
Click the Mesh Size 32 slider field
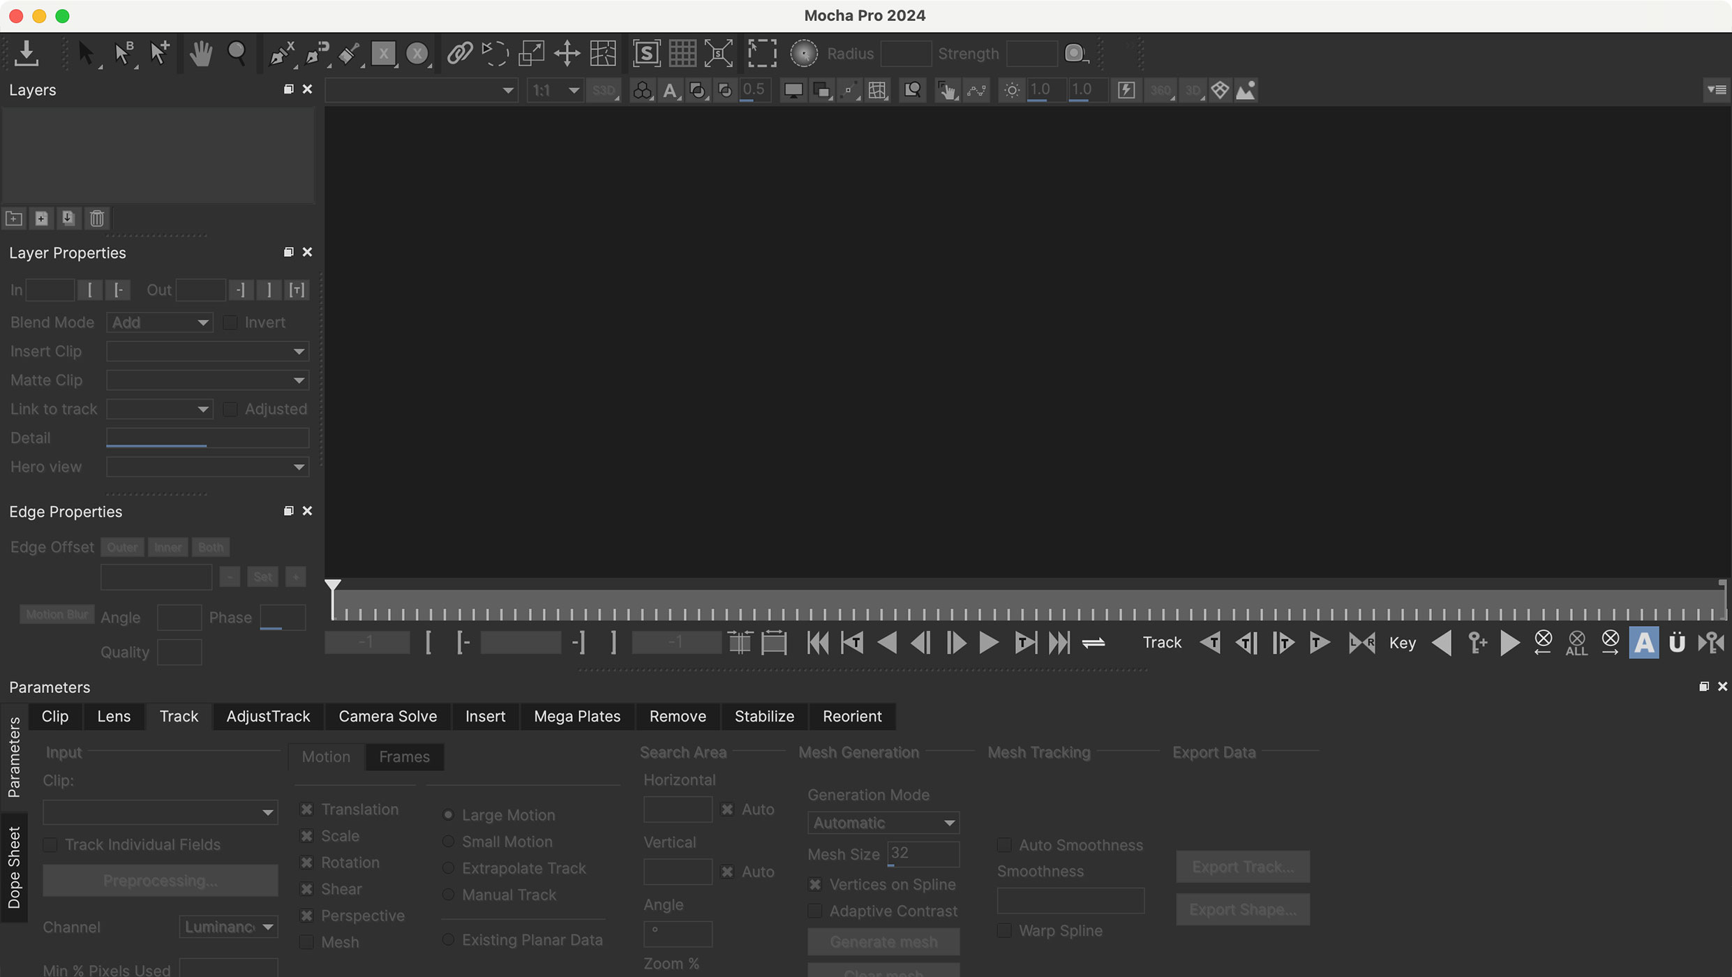(x=923, y=854)
